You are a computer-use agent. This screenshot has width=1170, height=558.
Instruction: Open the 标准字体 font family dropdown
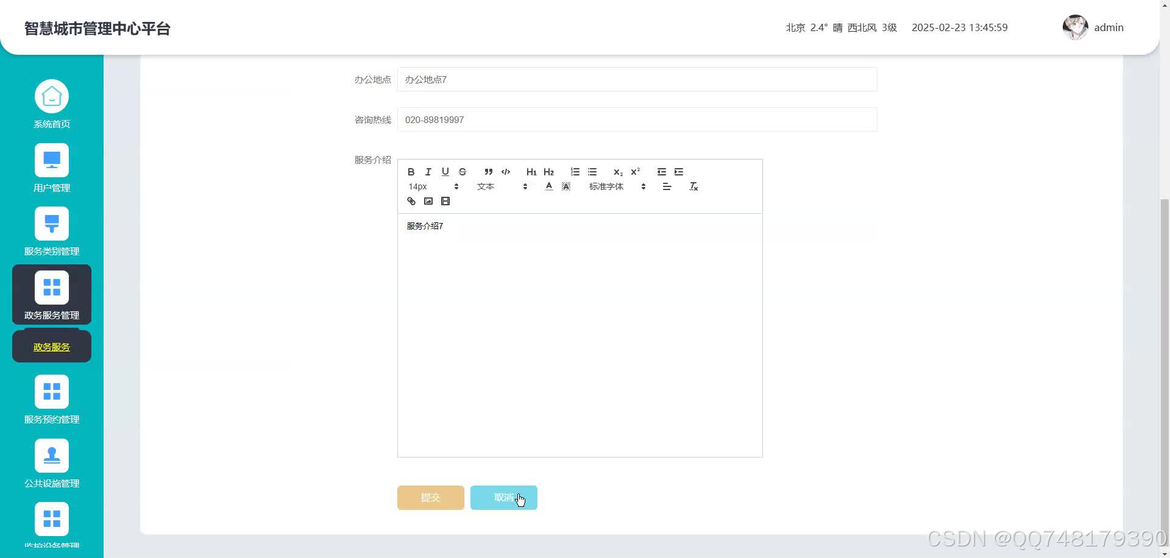coord(617,186)
